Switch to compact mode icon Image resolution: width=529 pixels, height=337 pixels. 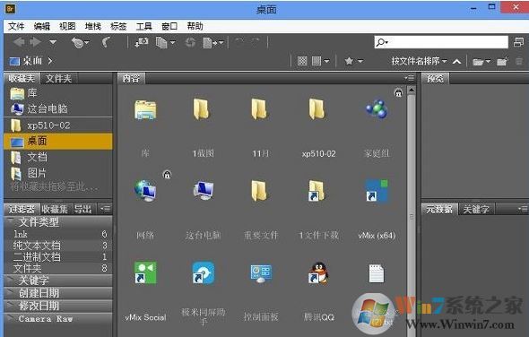(x=518, y=42)
